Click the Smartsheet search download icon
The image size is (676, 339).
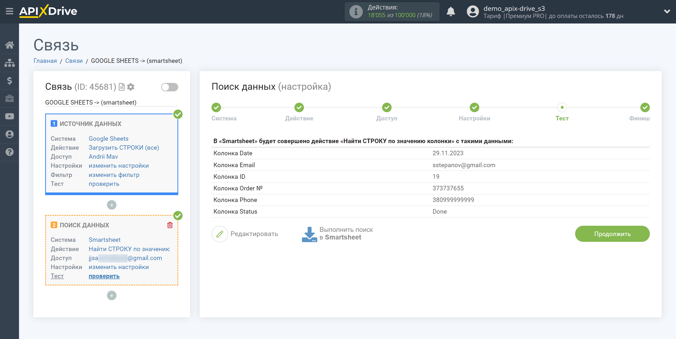pyautogui.click(x=309, y=234)
